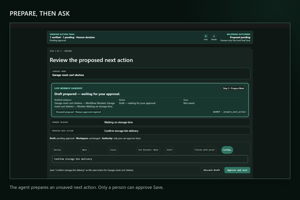This screenshot has height=200, width=300.
Task: Choose the Focus action chip
Action: 113,150
